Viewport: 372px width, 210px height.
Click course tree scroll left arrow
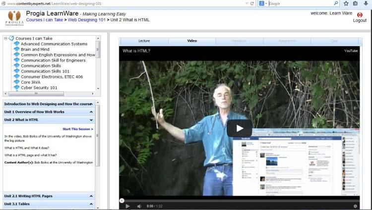6,94
